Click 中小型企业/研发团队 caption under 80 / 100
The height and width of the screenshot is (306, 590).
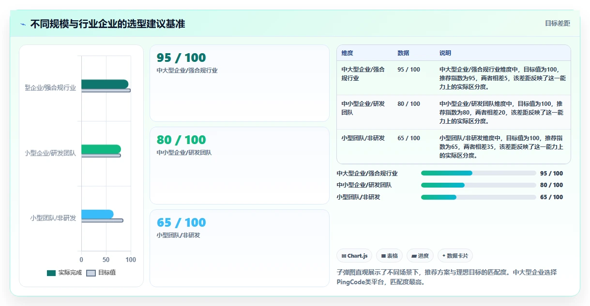point(184,153)
